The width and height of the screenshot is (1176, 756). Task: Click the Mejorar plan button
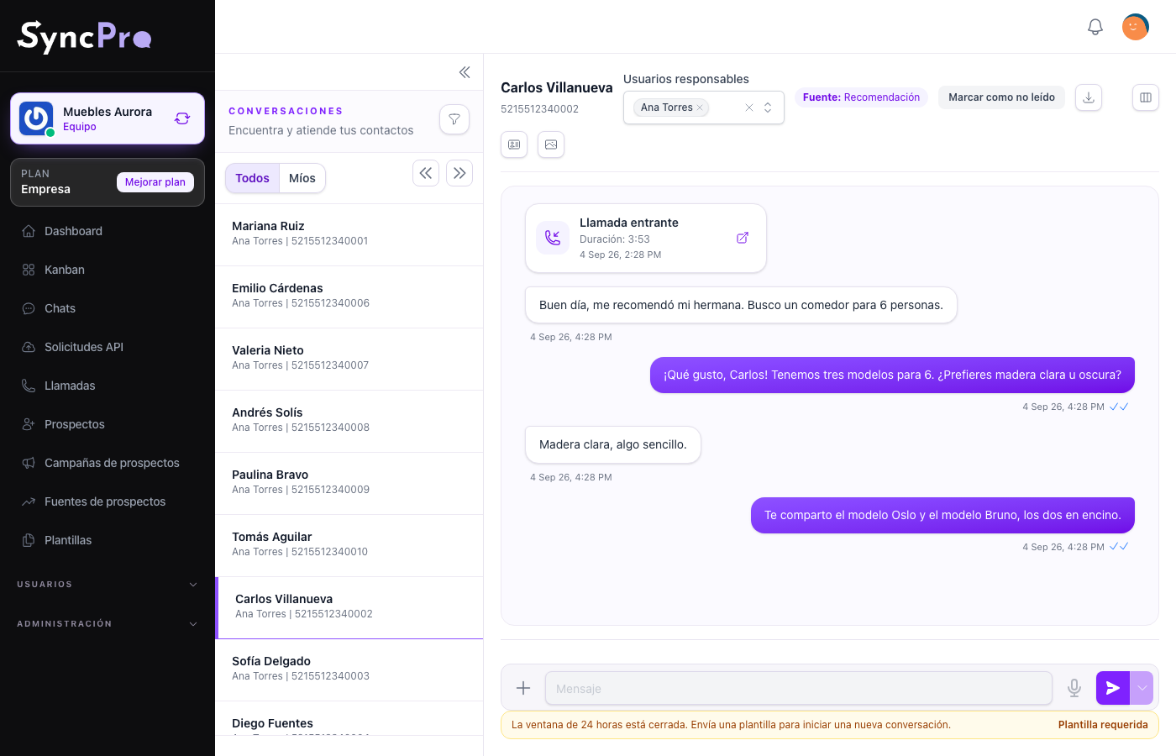(155, 182)
